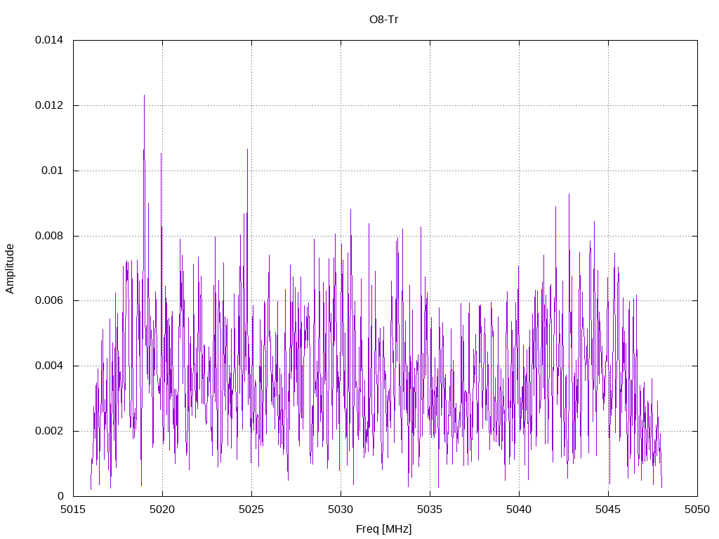The height and width of the screenshot is (539, 719).
Task: Click the y-axis value 0.014
Action: (49, 40)
